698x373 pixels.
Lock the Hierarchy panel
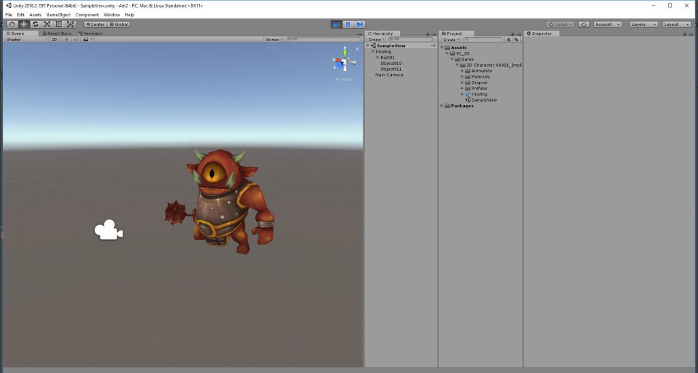(x=427, y=34)
